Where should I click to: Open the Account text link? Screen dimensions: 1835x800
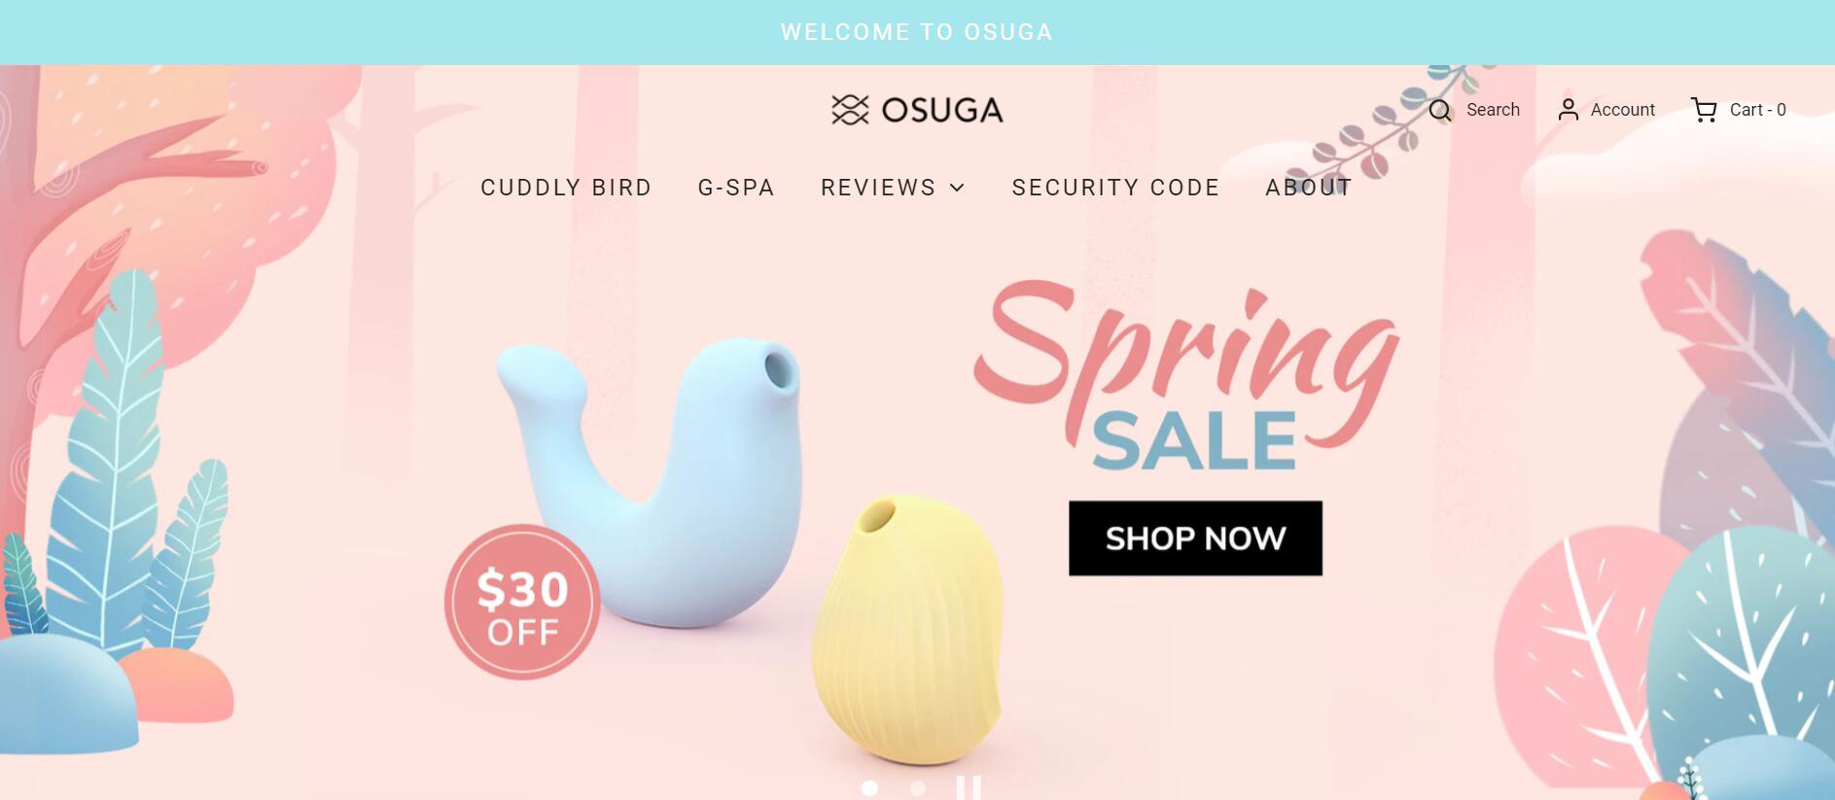[1622, 110]
